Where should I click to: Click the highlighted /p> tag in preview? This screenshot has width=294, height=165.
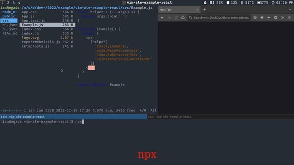coord(91,67)
